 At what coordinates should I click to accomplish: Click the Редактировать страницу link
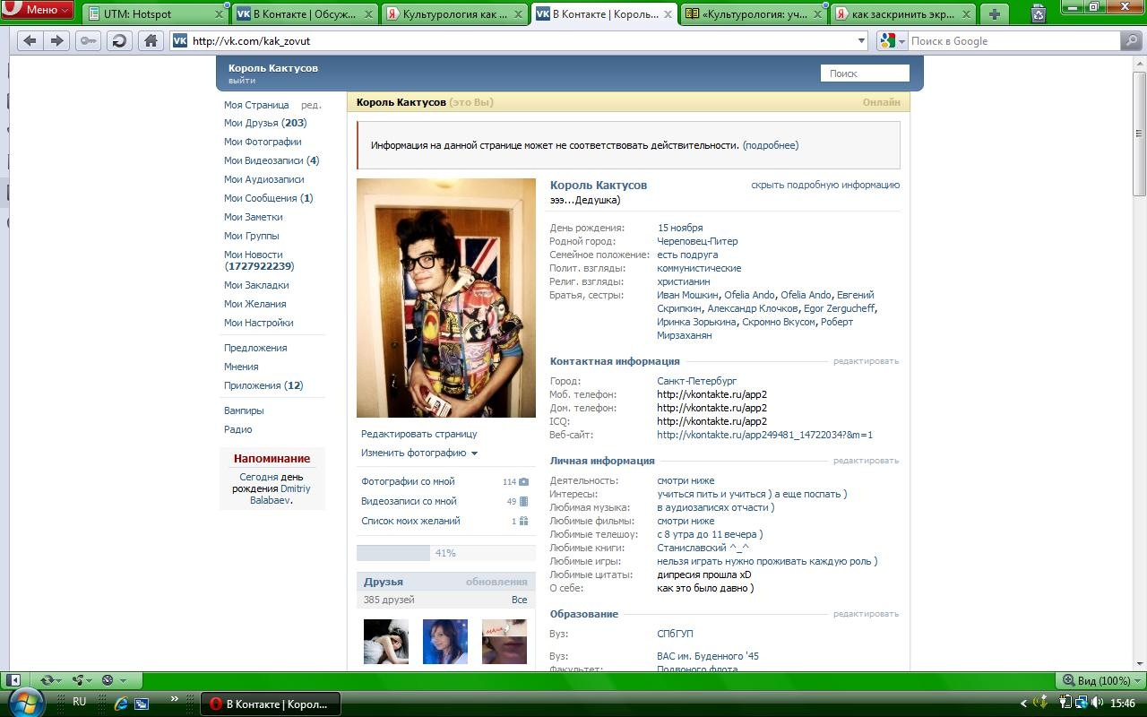(418, 434)
